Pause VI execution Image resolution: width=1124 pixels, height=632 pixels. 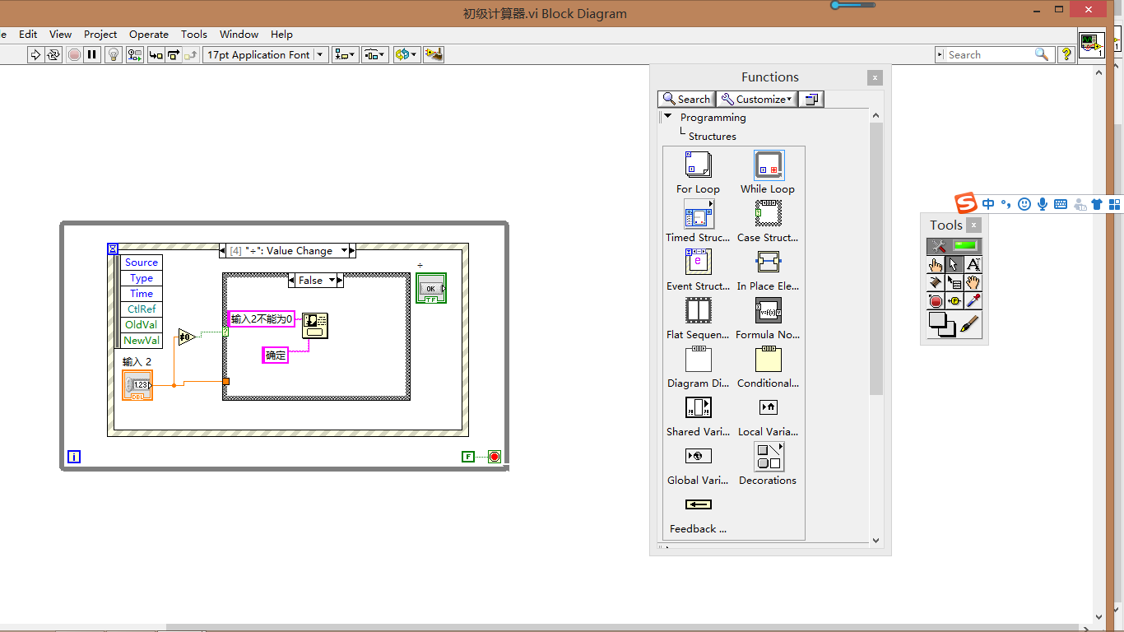click(91, 54)
